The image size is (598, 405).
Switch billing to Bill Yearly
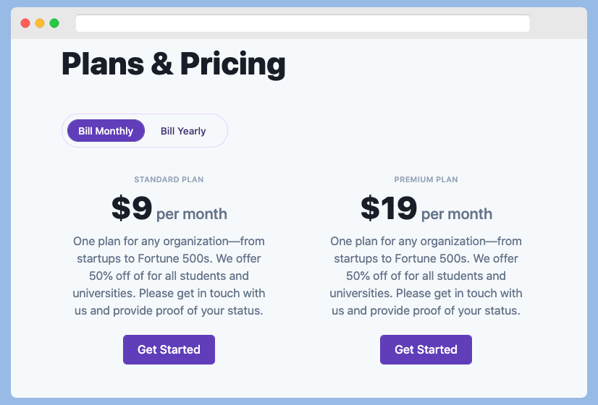[x=183, y=131]
